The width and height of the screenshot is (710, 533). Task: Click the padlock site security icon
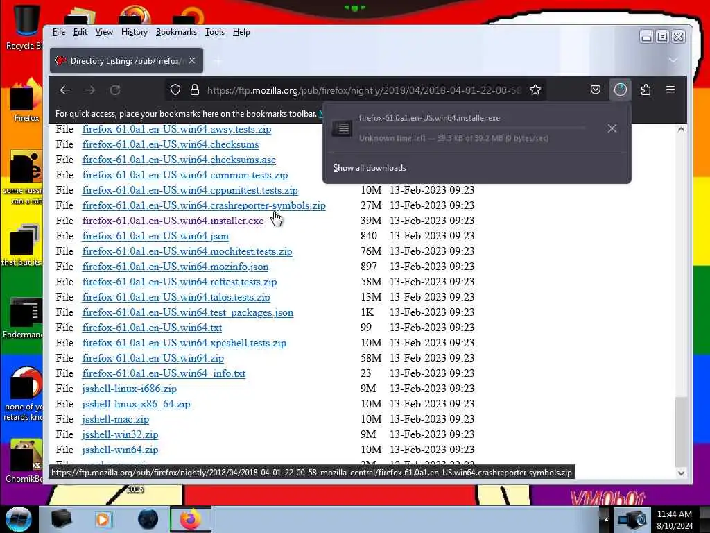point(195,90)
